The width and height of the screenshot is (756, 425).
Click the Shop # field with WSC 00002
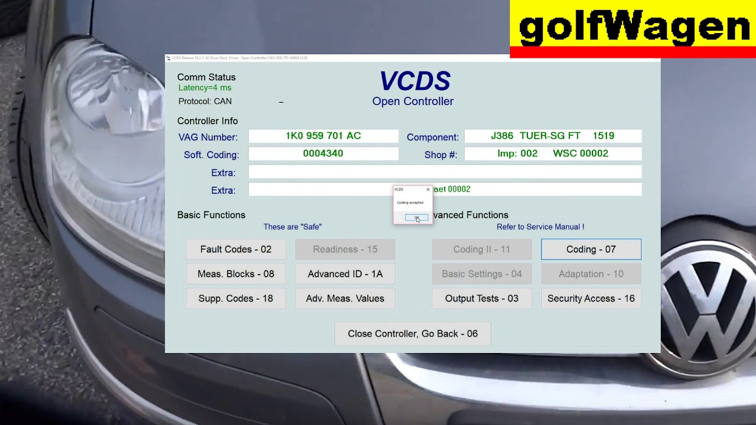pyautogui.click(x=553, y=153)
